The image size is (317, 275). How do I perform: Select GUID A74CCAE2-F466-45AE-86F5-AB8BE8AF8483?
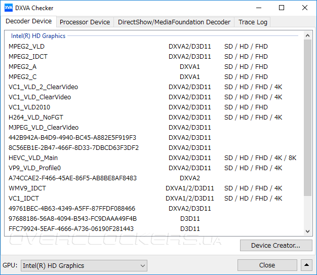[153, 178]
